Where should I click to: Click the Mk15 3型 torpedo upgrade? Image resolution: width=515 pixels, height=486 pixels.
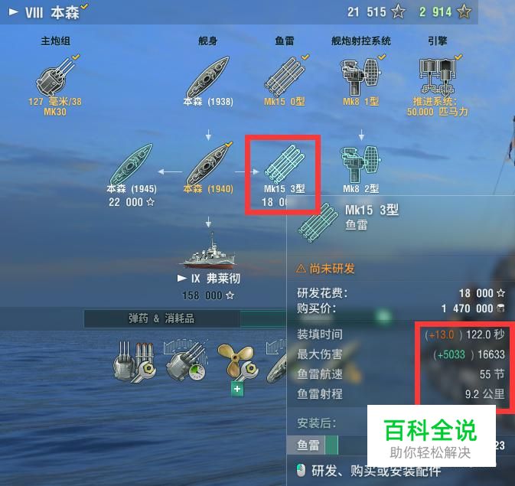[x=285, y=164]
